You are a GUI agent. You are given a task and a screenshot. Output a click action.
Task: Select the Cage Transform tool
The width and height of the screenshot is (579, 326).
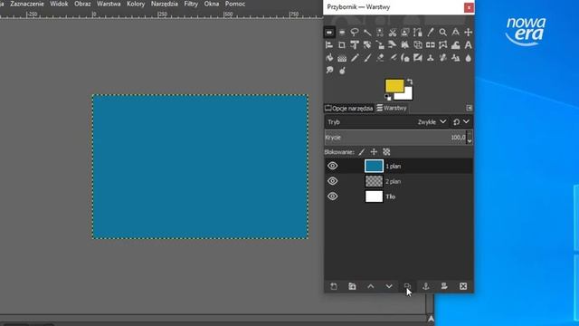click(x=442, y=45)
